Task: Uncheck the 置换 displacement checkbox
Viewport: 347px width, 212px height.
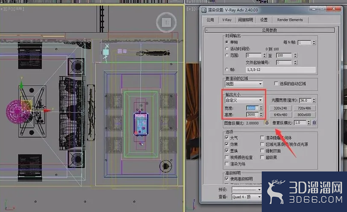Action: (227, 151)
